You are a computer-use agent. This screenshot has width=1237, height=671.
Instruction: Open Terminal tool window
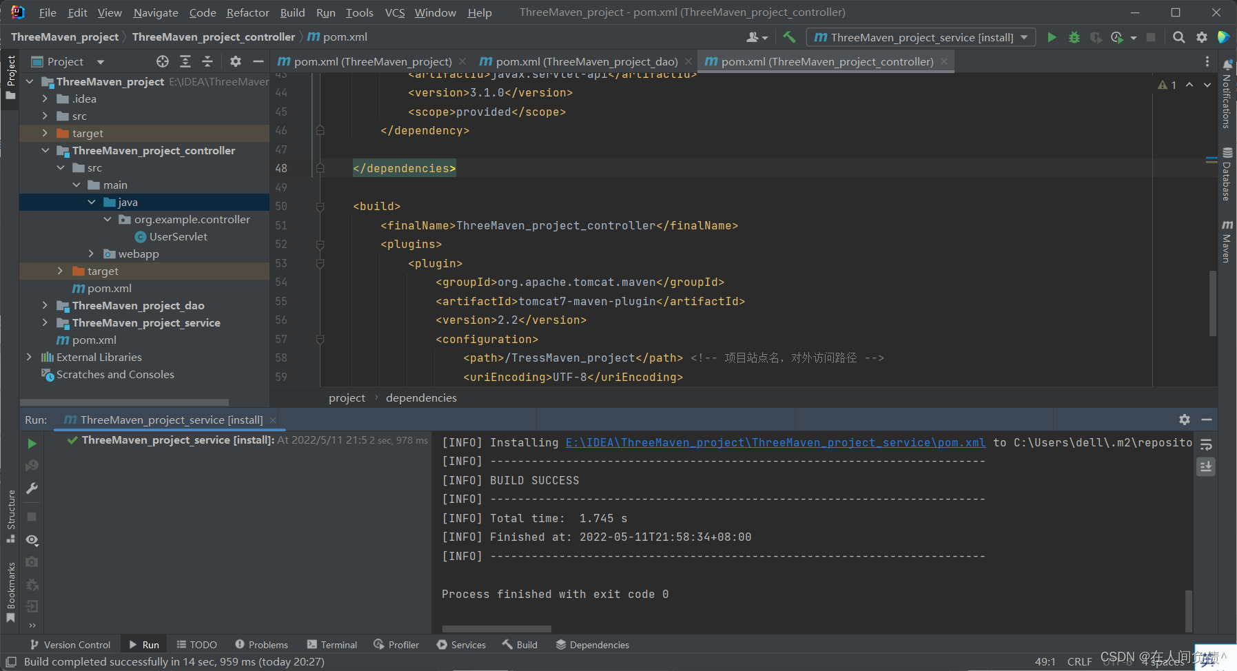pos(332,645)
